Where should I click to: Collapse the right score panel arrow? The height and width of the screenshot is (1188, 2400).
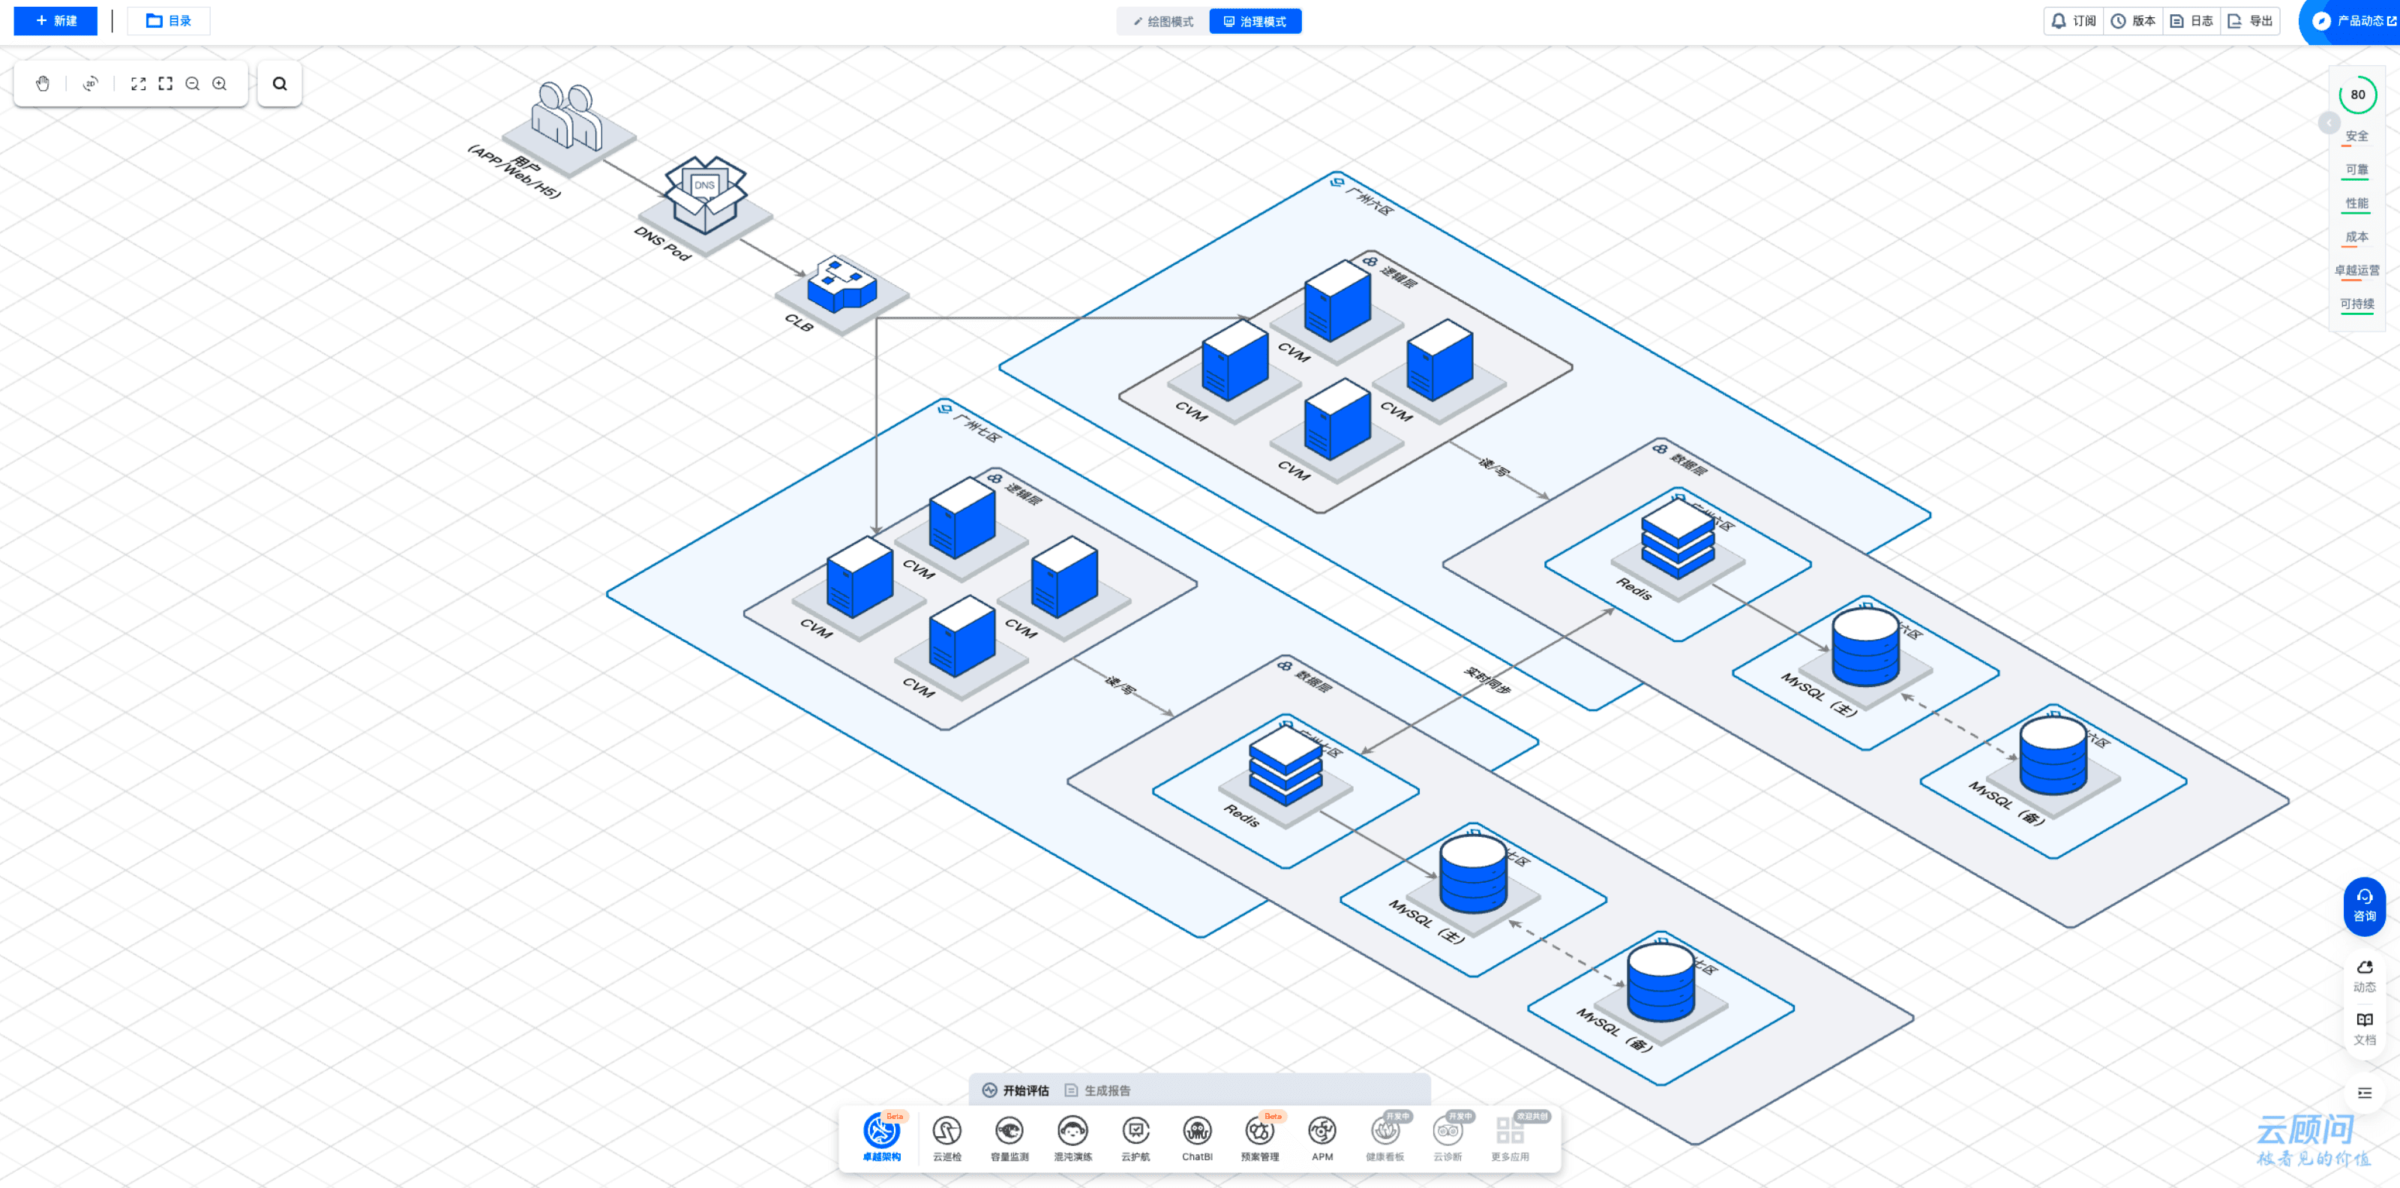coord(2328,123)
